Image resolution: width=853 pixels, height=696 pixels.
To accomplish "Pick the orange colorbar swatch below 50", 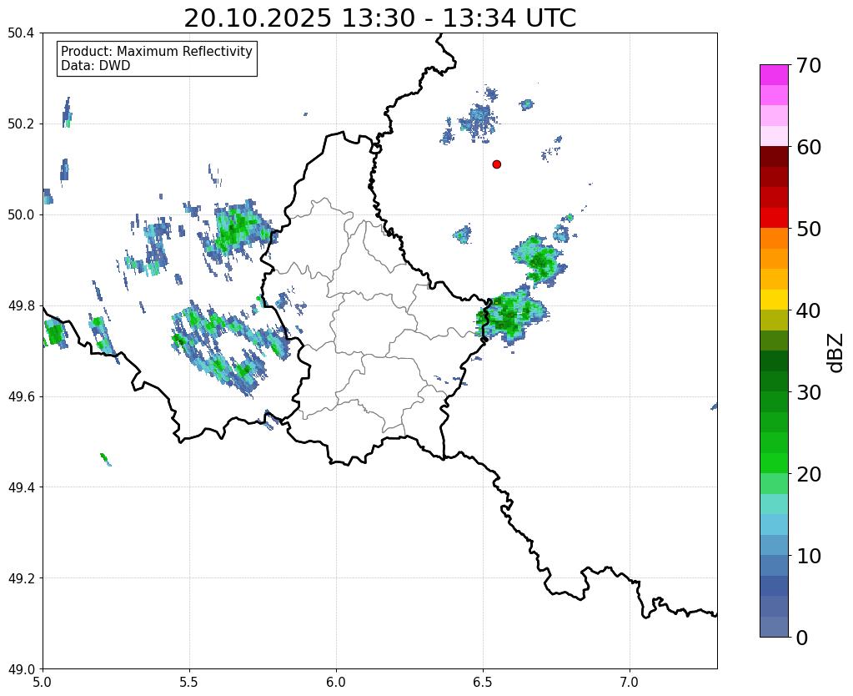I will click(774, 239).
